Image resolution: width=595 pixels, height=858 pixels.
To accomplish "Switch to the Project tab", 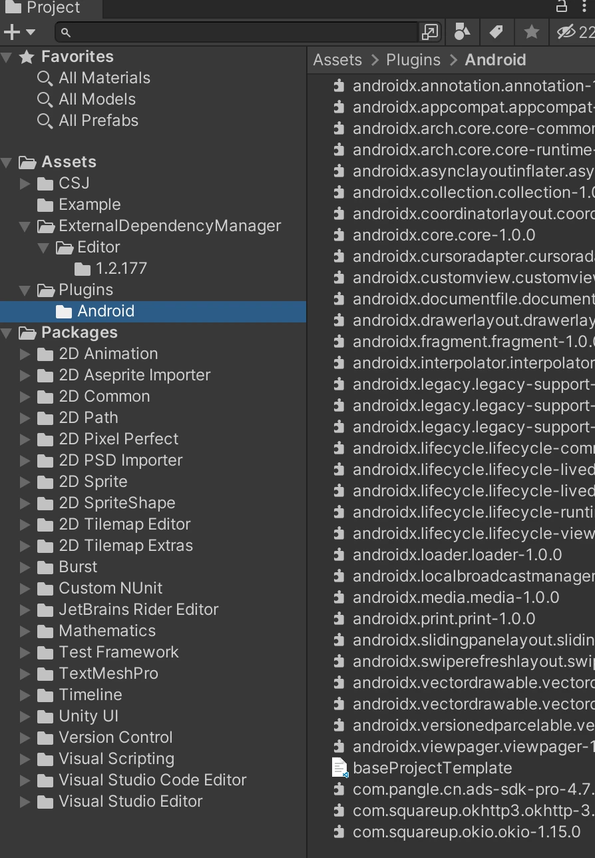I will tap(51, 8).
